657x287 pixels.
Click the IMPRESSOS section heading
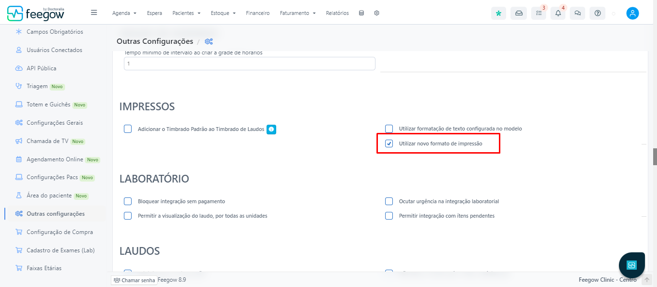tap(147, 106)
